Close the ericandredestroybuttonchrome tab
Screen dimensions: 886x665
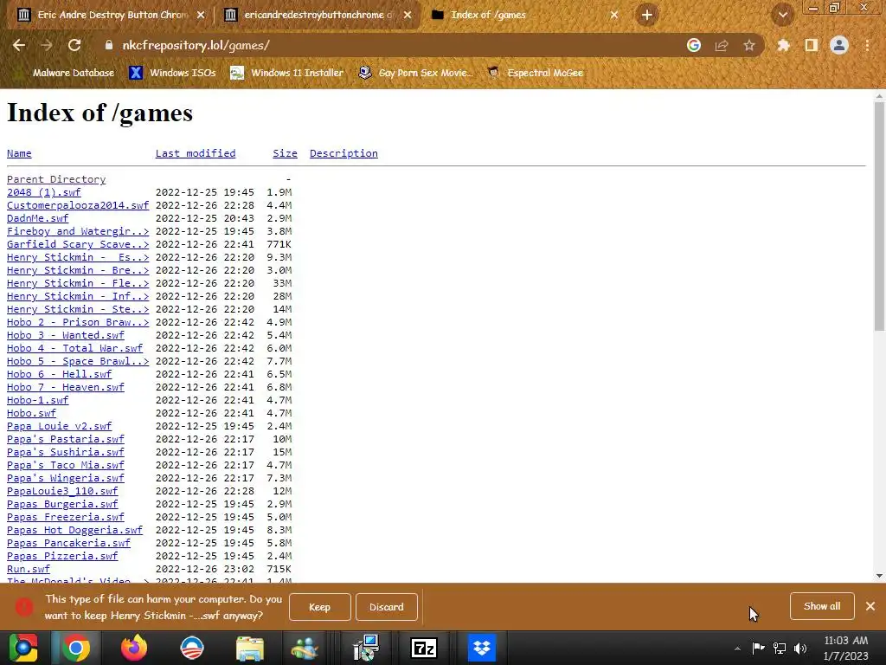(408, 15)
